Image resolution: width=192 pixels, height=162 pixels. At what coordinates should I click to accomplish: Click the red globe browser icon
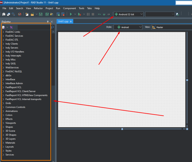point(20,14)
